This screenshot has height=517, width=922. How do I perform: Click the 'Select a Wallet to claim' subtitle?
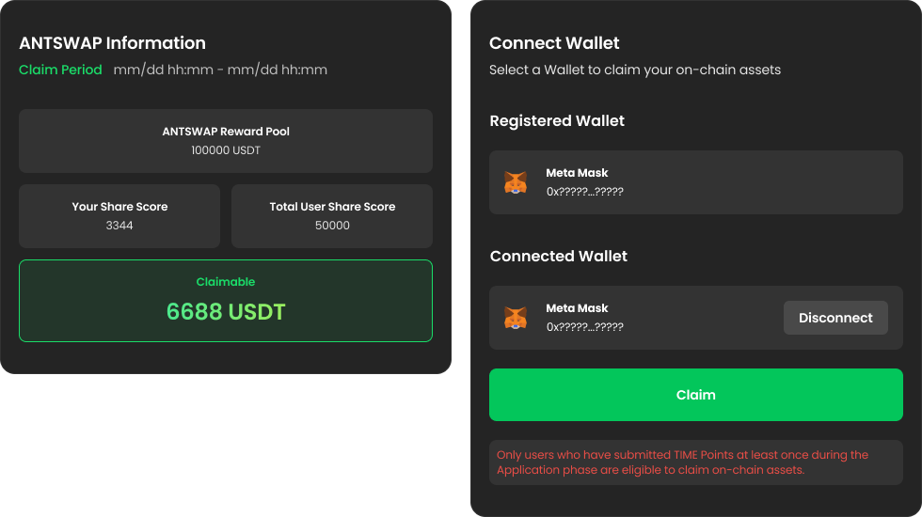pyautogui.click(x=635, y=70)
